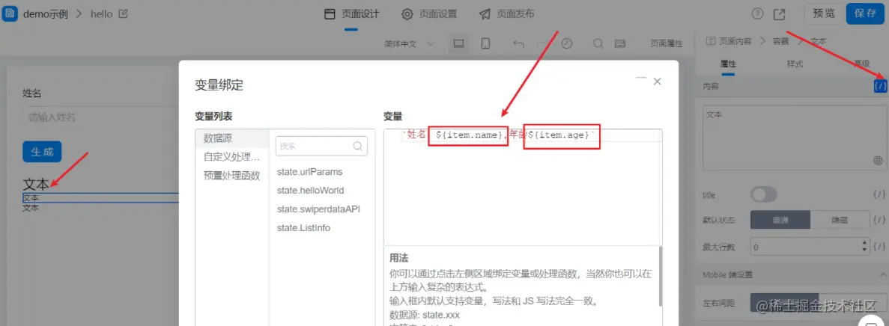889x326 pixels.
Task: Decrease 最大行数 with down arrow
Action: 864,250
